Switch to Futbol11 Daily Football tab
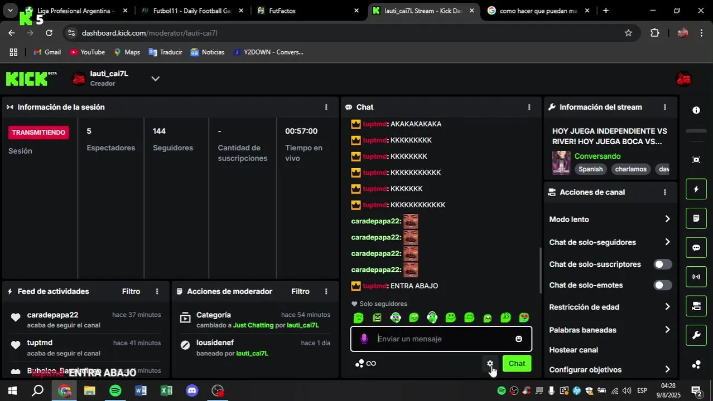713x401 pixels. point(191,11)
